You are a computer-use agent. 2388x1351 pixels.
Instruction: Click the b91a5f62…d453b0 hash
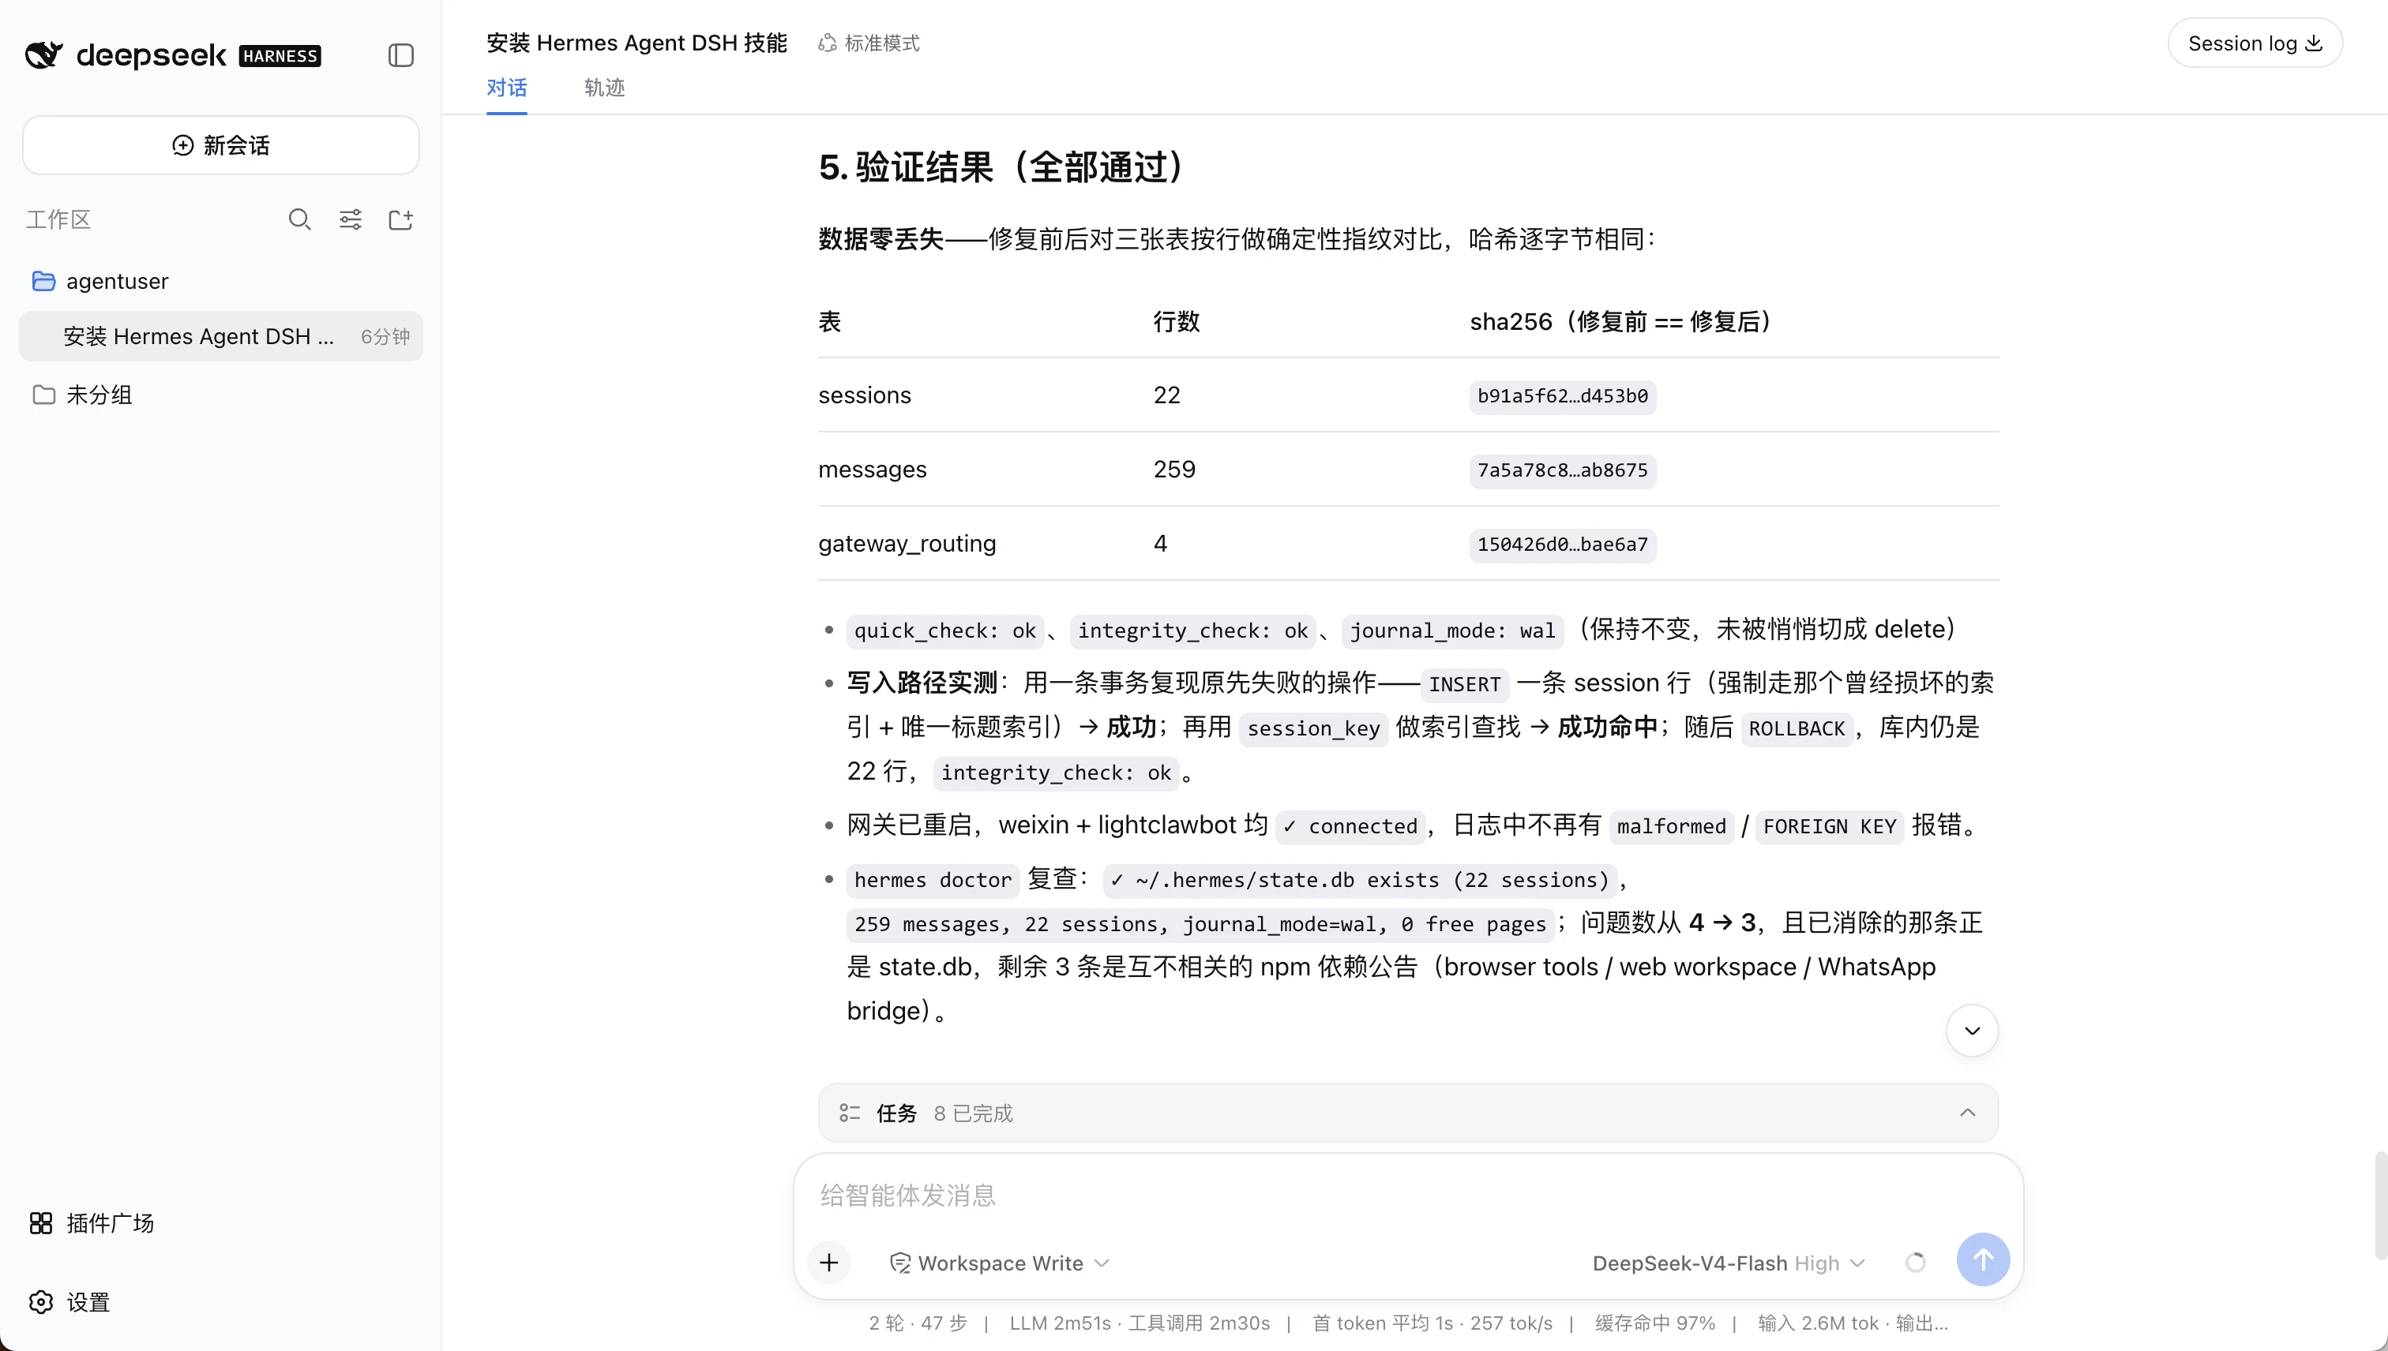(x=1563, y=396)
